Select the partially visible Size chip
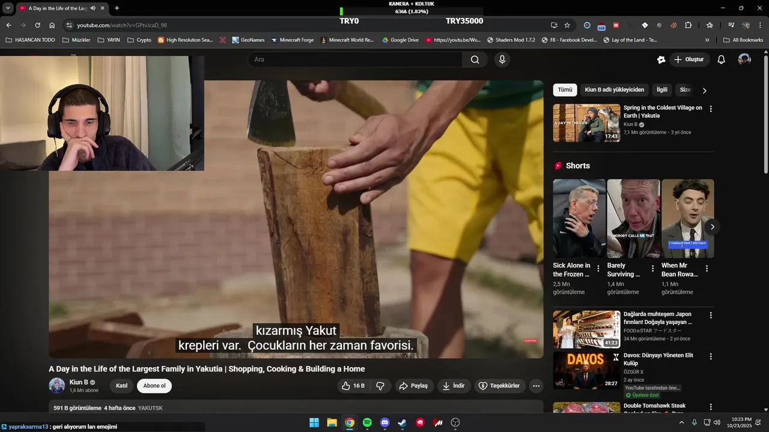 tap(685, 90)
